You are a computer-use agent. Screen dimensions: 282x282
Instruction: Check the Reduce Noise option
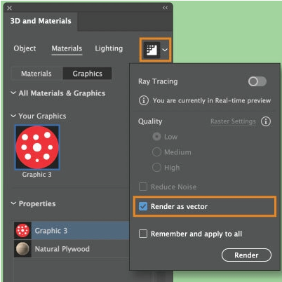tap(143, 187)
